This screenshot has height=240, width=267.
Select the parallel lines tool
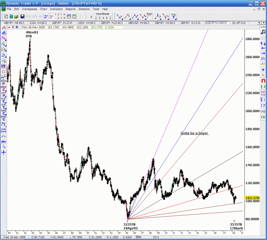(3, 33)
